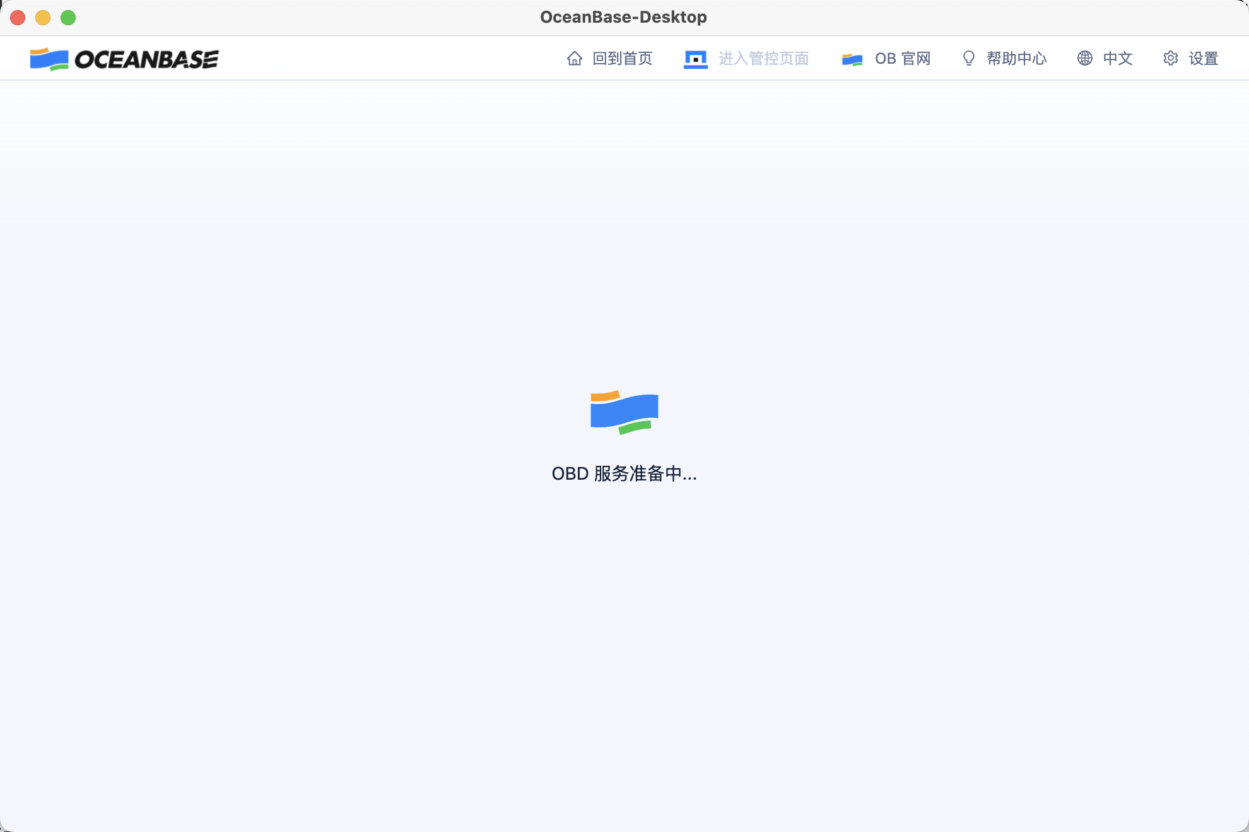Click the lightbulb help icon

click(968, 59)
